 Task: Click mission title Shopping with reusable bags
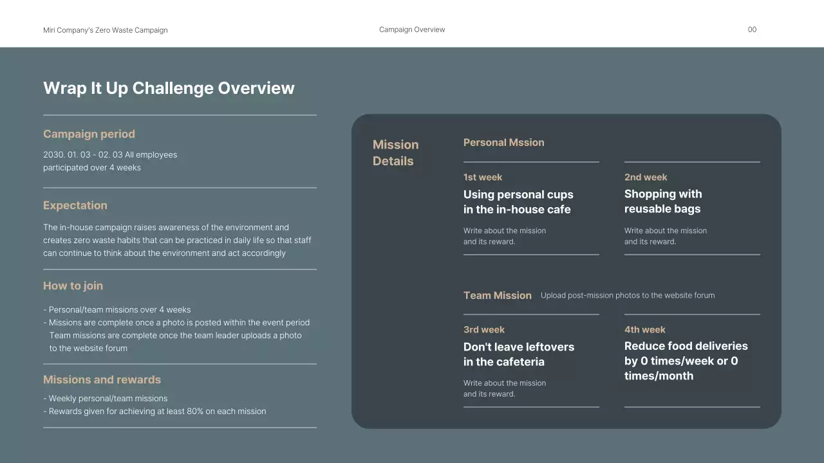[663, 201]
